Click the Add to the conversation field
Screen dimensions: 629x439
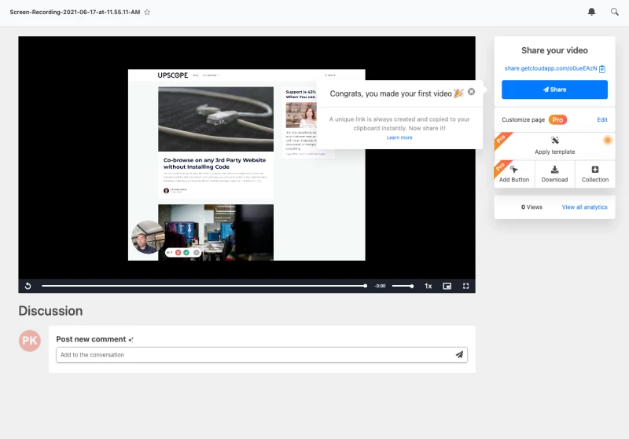[253, 355]
